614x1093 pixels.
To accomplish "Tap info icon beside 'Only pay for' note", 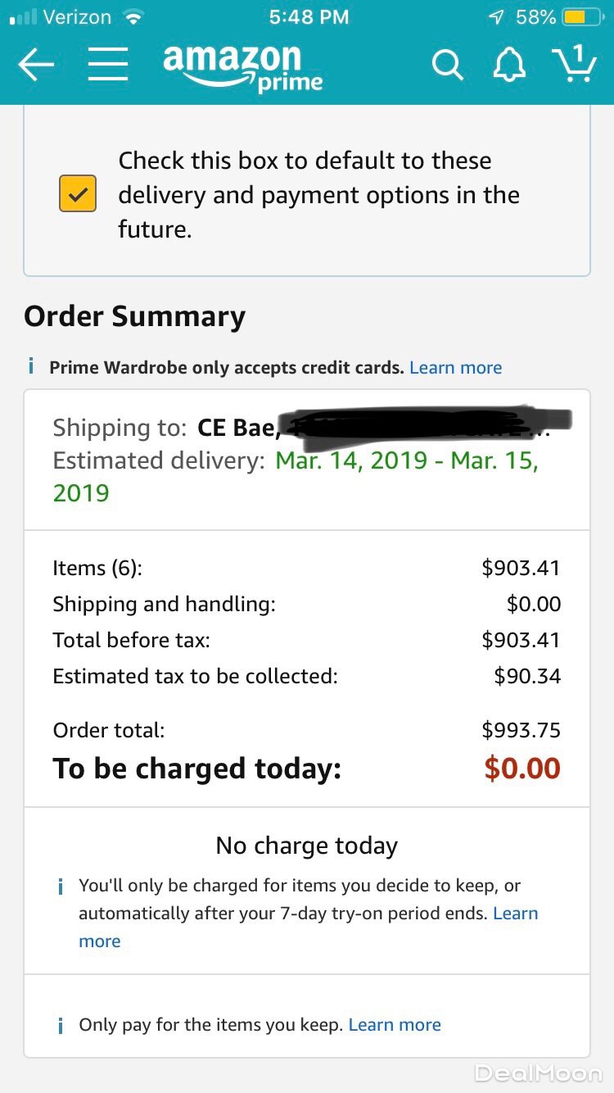I will click(x=61, y=1025).
